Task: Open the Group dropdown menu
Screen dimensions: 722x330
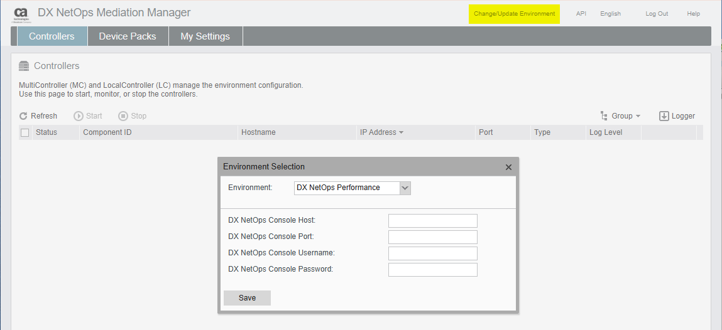Action: (621, 116)
